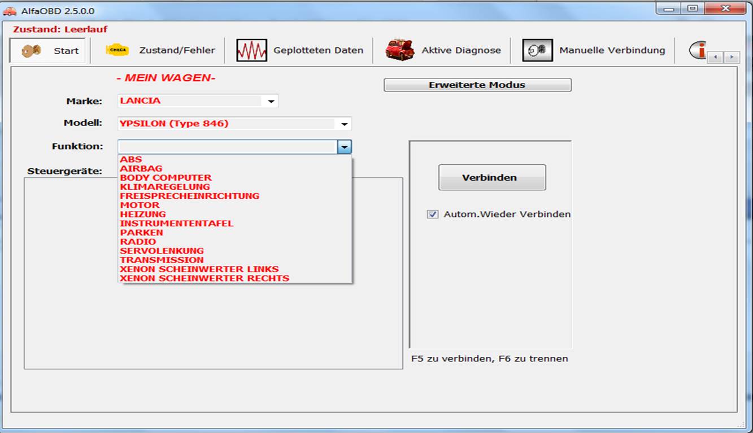Viewport: 753px width, 433px height.
Task: Click the Start key icon
Action: click(x=32, y=51)
